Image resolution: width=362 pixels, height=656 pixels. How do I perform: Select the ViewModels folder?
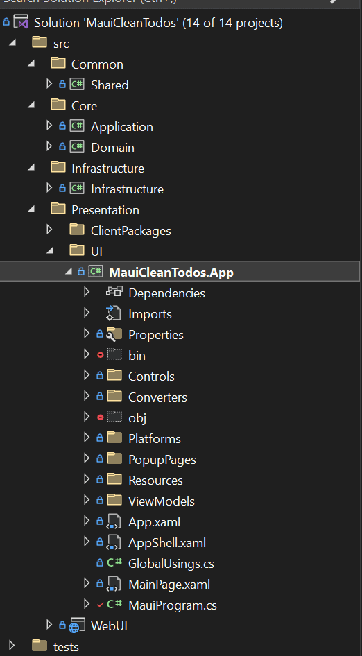pos(162,501)
